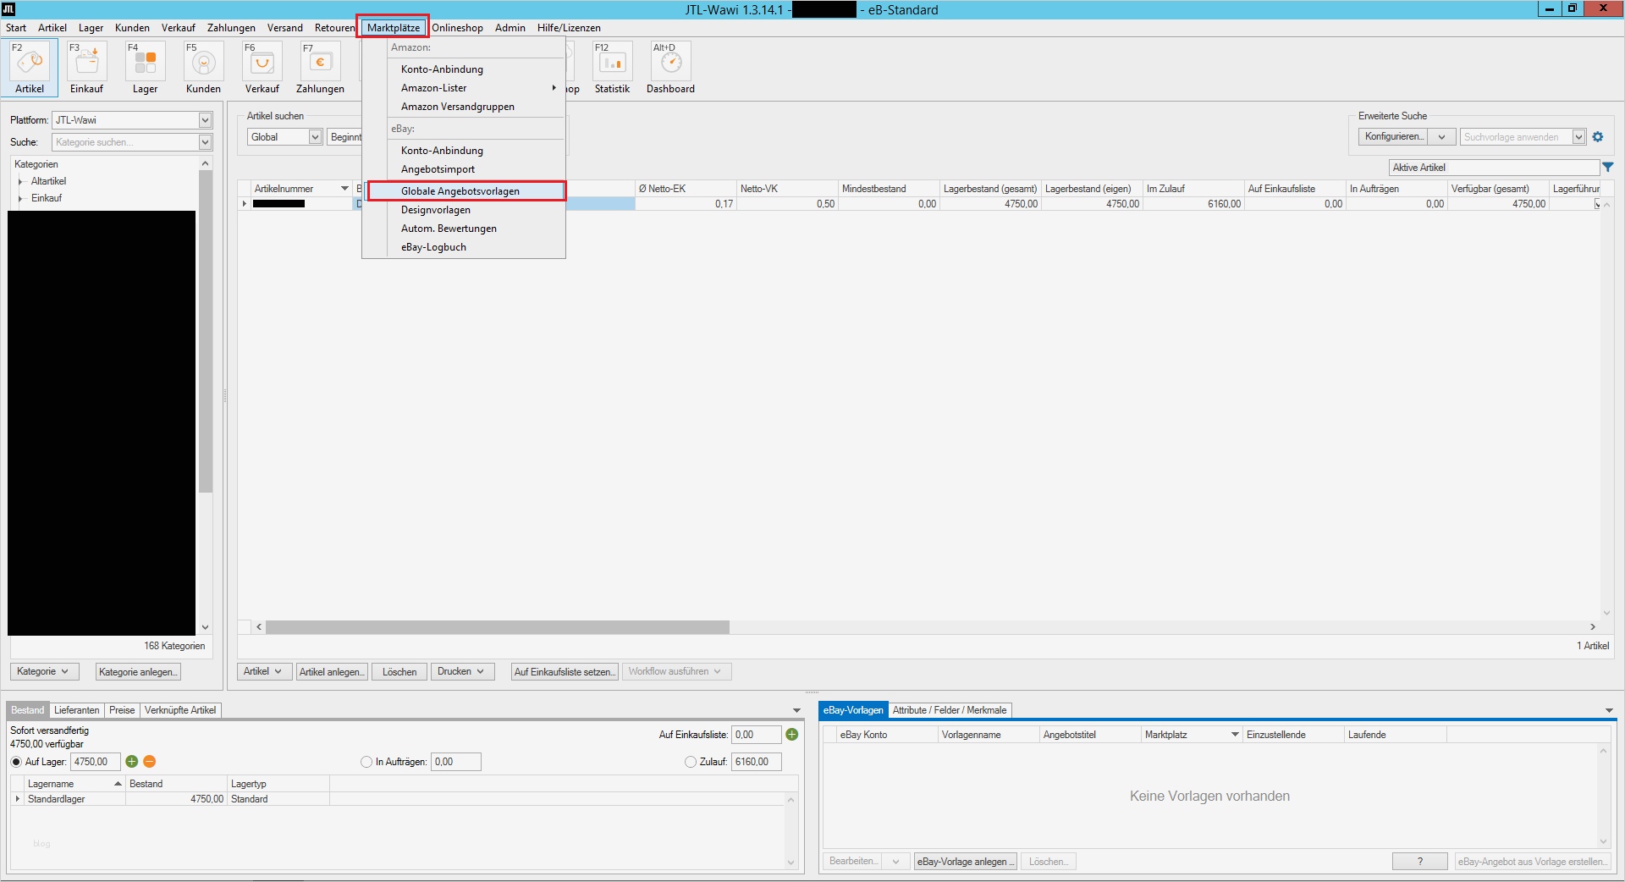Click green plus next to Auf Einkaufsliste
Screen dimensions: 1625x882
click(x=792, y=735)
